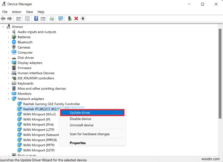Toggle Show/Hide Console Tree icon
223x162 pixels.
(x=18, y=18)
